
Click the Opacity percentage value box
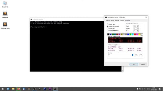(x=141, y=55)
